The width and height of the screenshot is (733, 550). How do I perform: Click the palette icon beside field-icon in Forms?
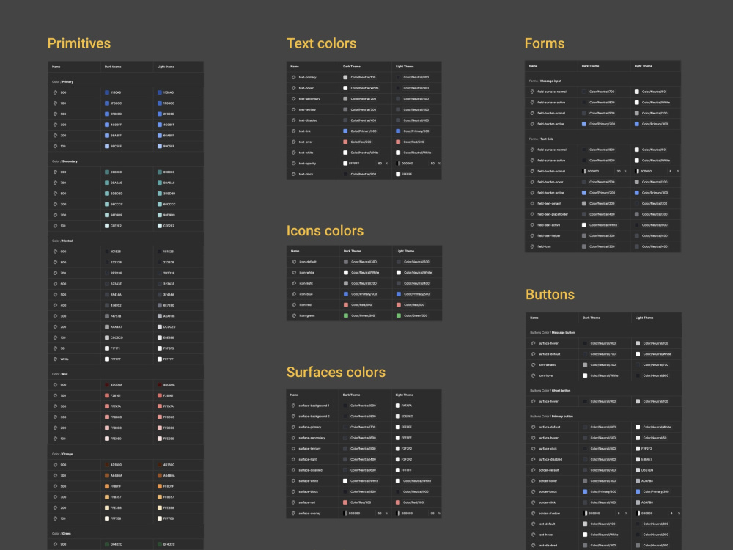[532, 246]
